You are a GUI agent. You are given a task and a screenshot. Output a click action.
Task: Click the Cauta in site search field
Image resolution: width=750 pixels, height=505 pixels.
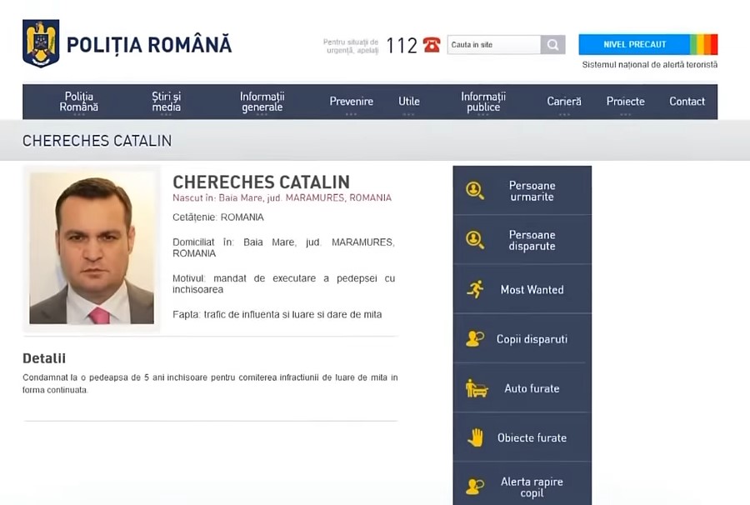[493, 44]
